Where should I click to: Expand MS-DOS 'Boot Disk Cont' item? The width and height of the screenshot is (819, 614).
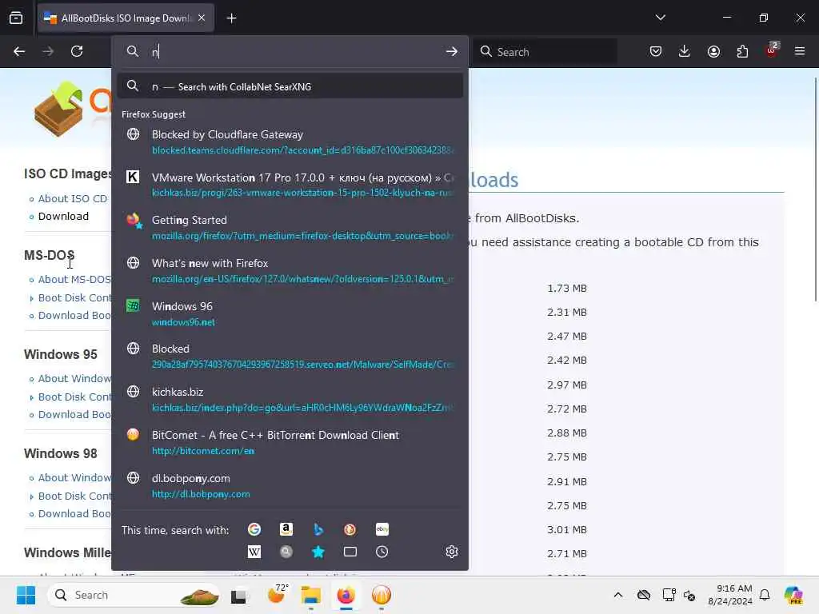74,297
